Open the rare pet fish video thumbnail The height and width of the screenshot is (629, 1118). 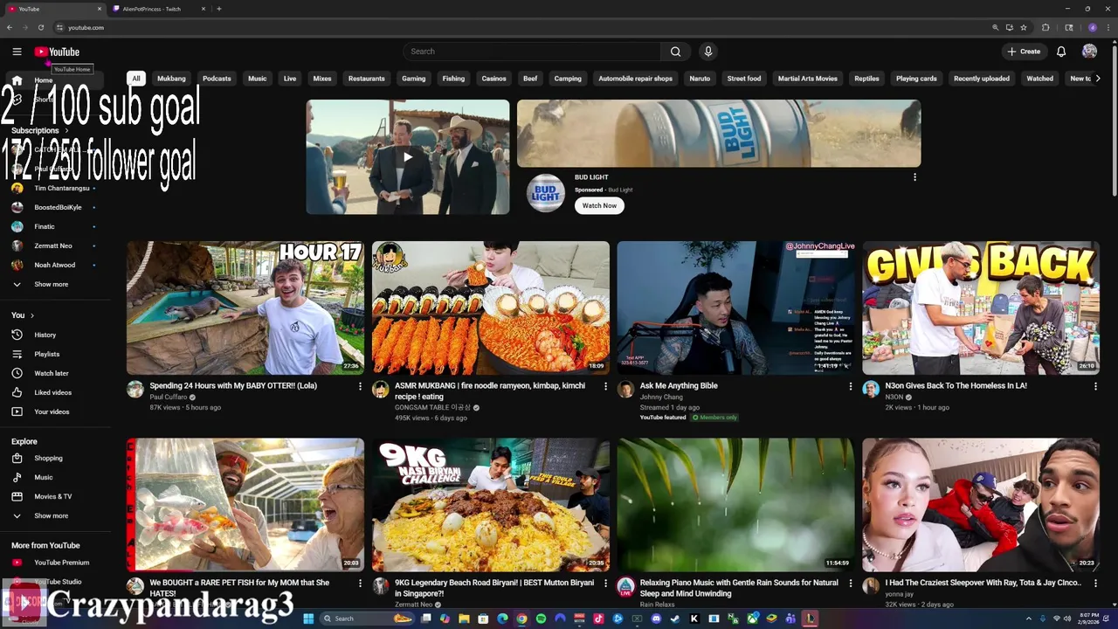(x=245, y=505)
